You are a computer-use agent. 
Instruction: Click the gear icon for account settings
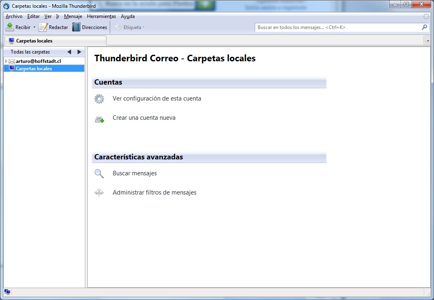[x=99, y=99]
